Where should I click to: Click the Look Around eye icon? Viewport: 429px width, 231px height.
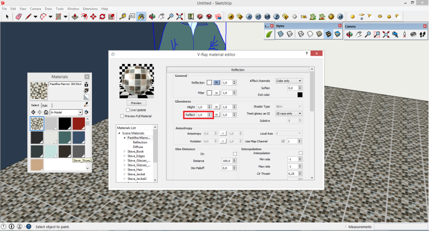pos(413,35)
